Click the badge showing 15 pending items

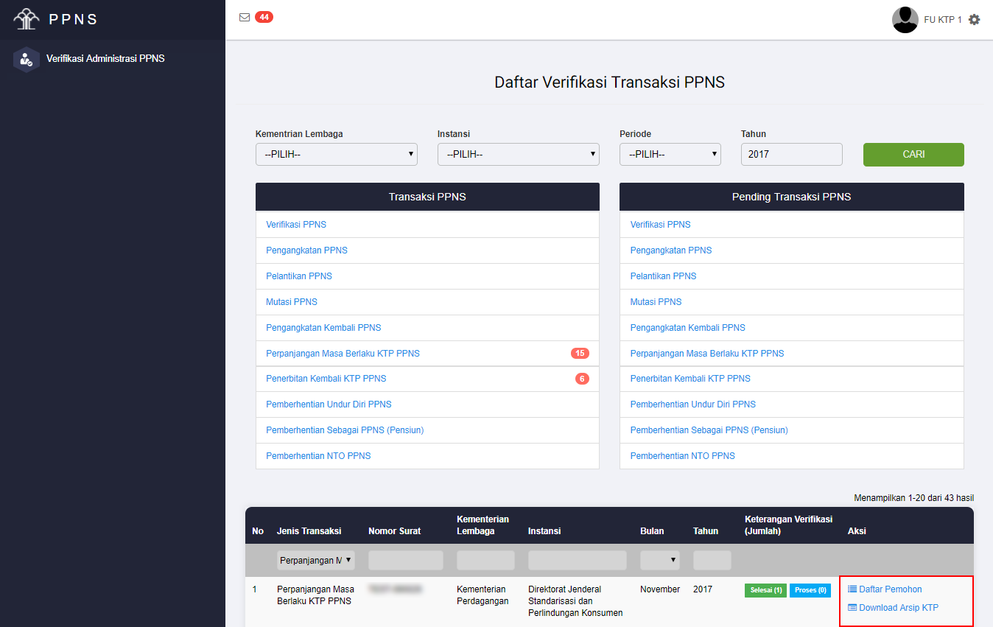pos(580,354)
